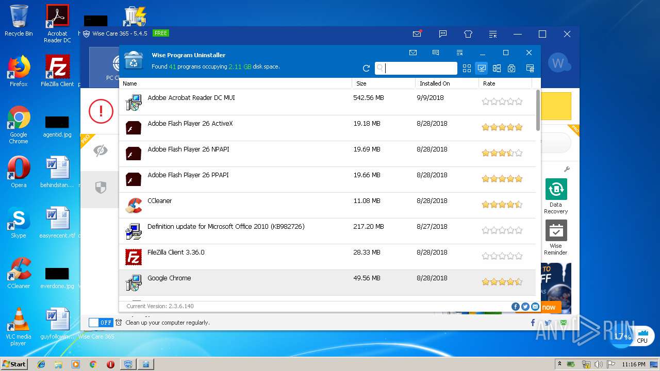Open the menu icon in Wise Program Uninstaller header
Image resolution: width=660 pixels, height=371 pixels.
coord(459,53)
